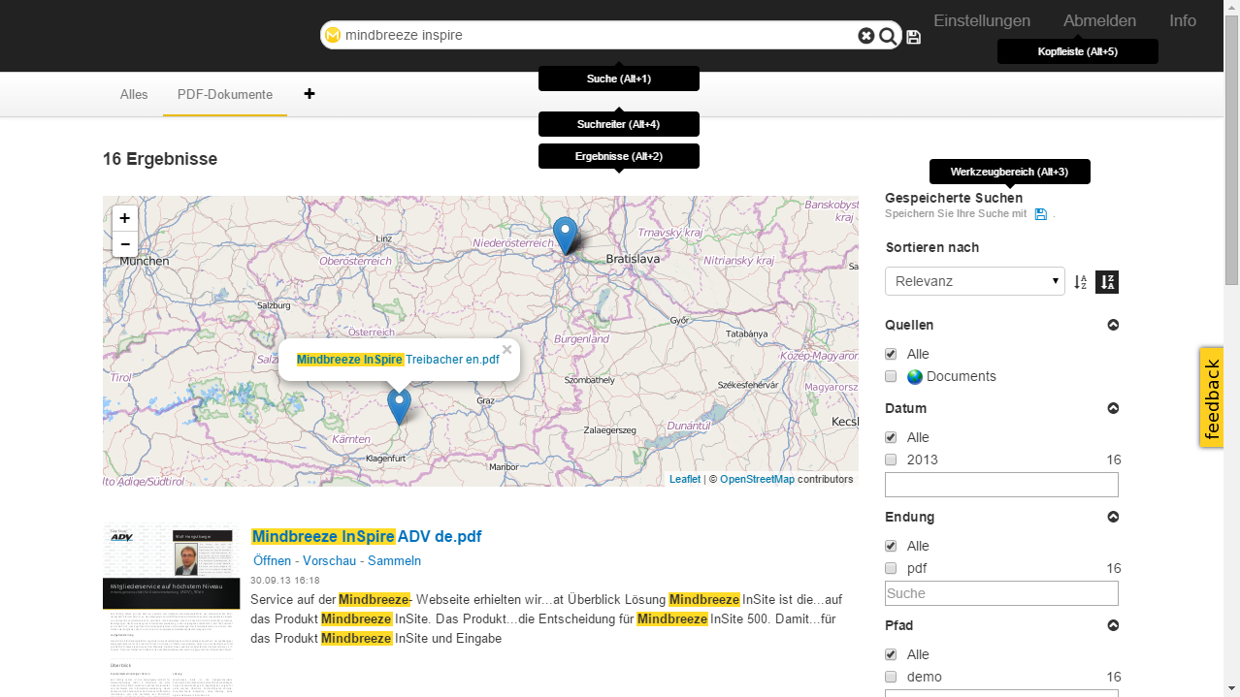Image resolution: width=1240 pixels, height=697 pixels.
Task: Toggle Alle checkbox under Endung
Action: 891,546
